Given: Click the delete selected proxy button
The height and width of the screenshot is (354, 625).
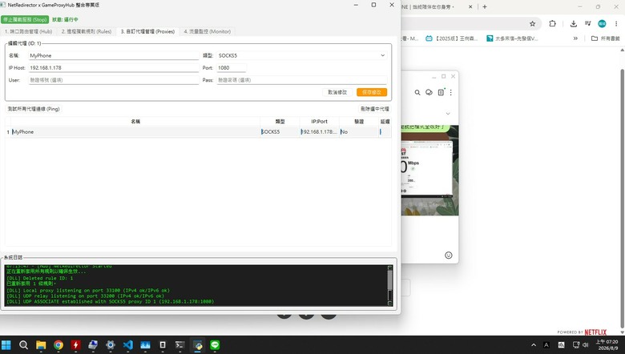Looking at the screenshot, I should pyautogui.click(x=375, y=109).
